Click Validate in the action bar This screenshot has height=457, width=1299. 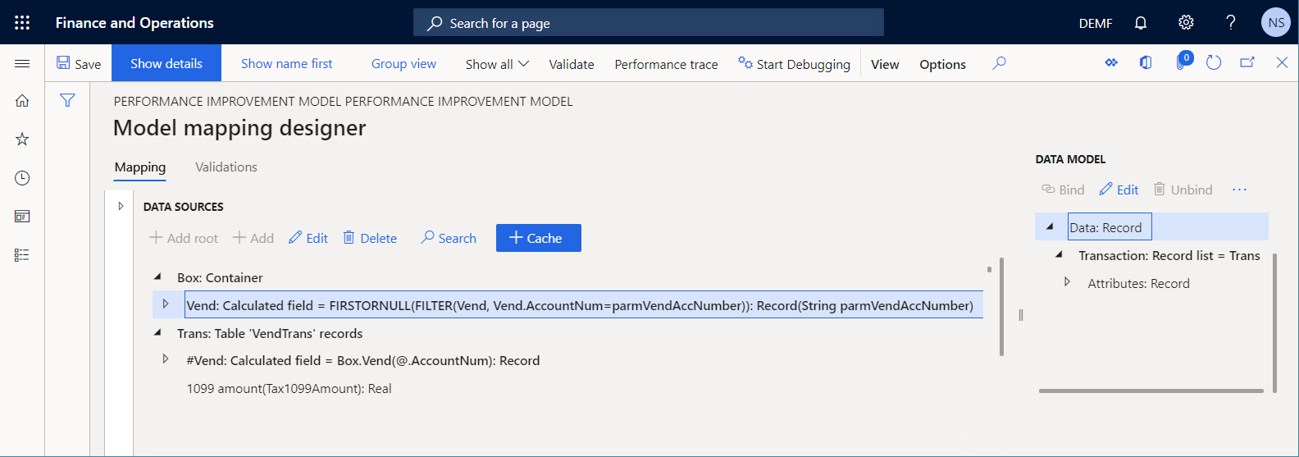pyautogui.click(x=572, y=64)
